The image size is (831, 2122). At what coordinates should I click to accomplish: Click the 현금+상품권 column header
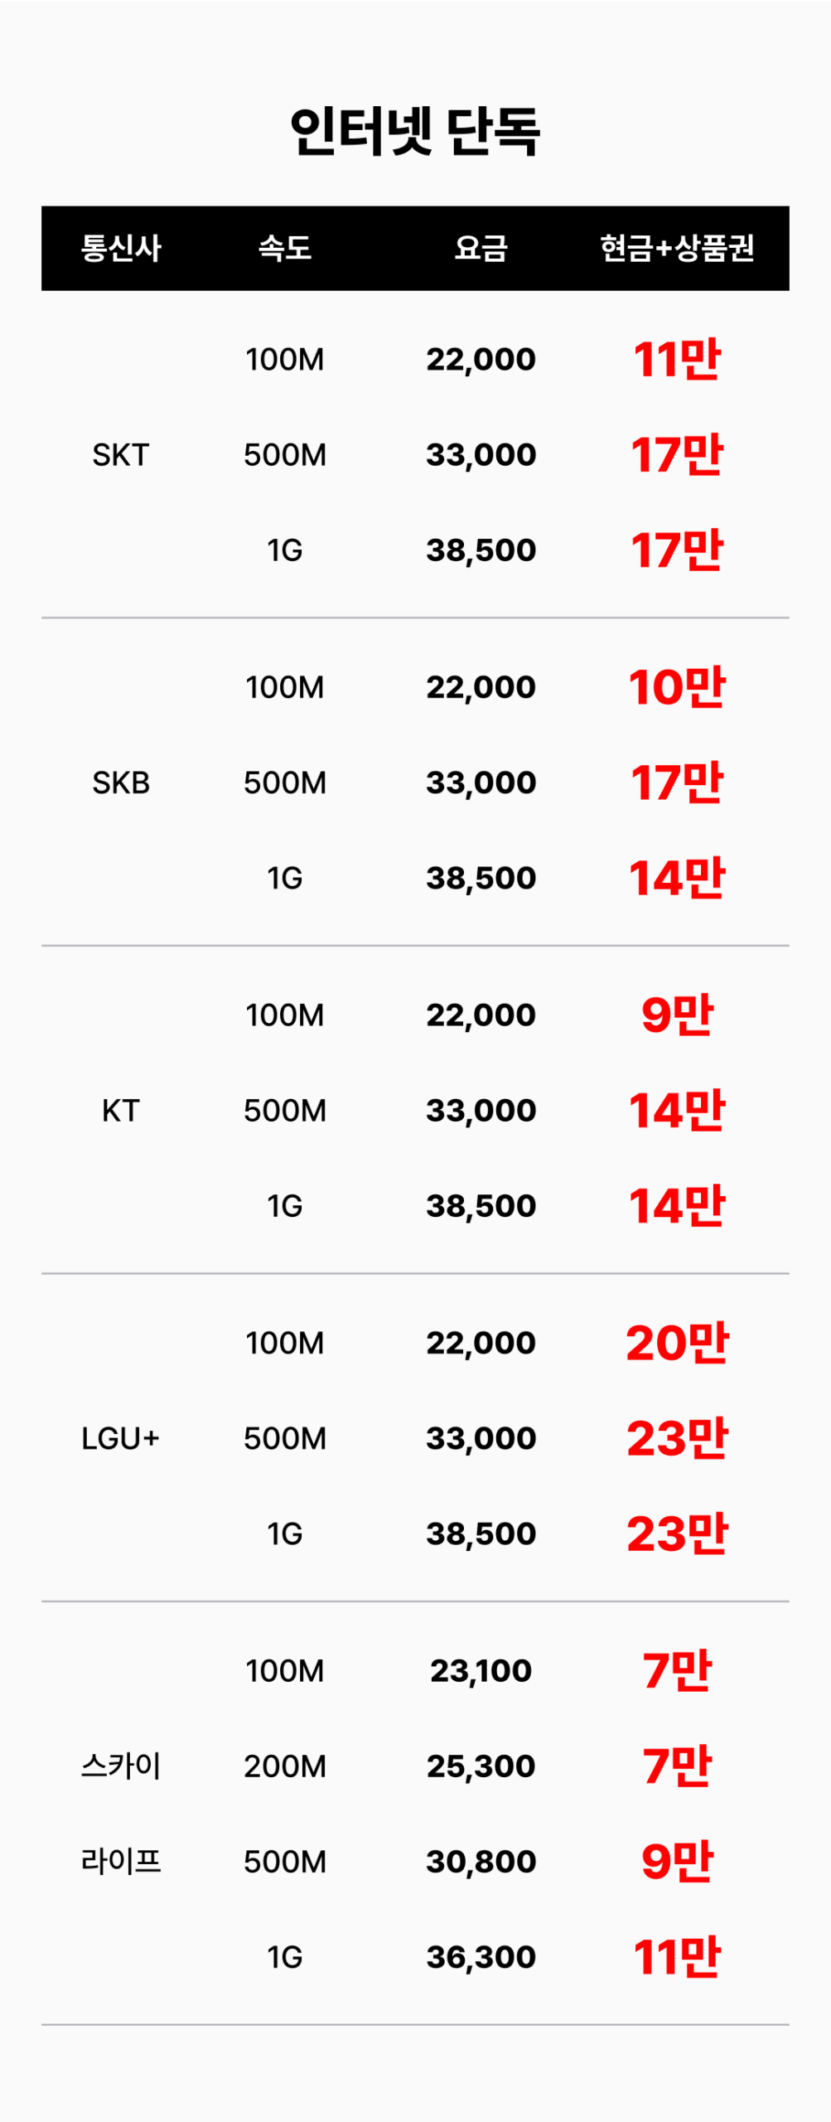coord(677,248)
